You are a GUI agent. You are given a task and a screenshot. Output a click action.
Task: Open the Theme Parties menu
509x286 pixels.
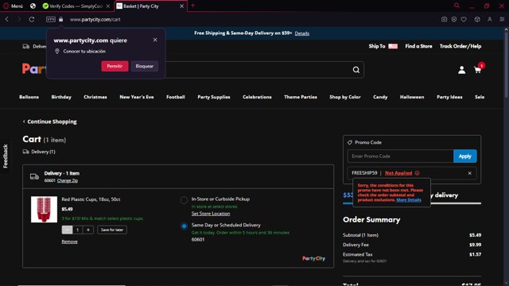pos(301,97)
